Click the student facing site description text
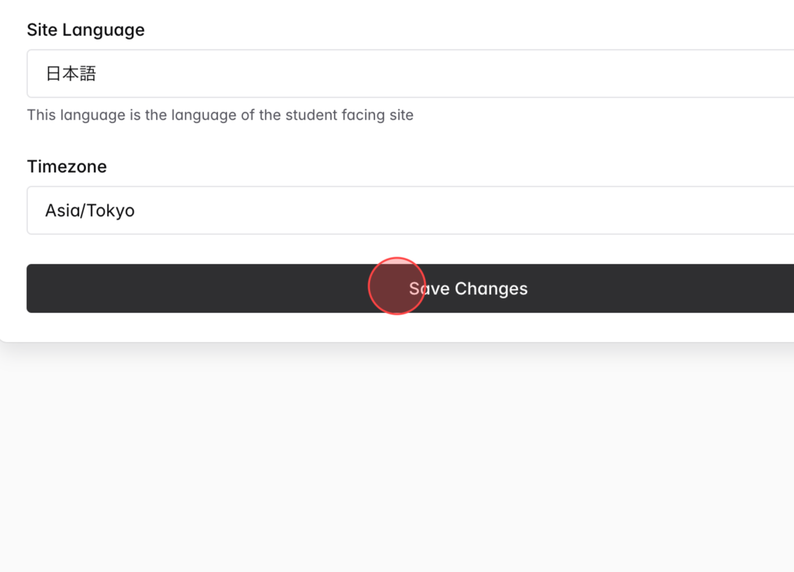The height and width of the screenshot is (572, 794). 220,115
